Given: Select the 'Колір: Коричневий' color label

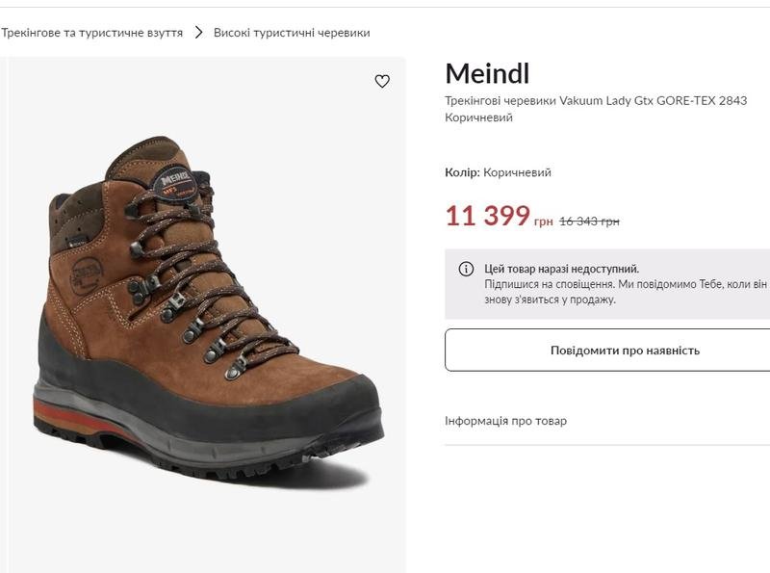Looking at the screenshot, I should 498,172.
